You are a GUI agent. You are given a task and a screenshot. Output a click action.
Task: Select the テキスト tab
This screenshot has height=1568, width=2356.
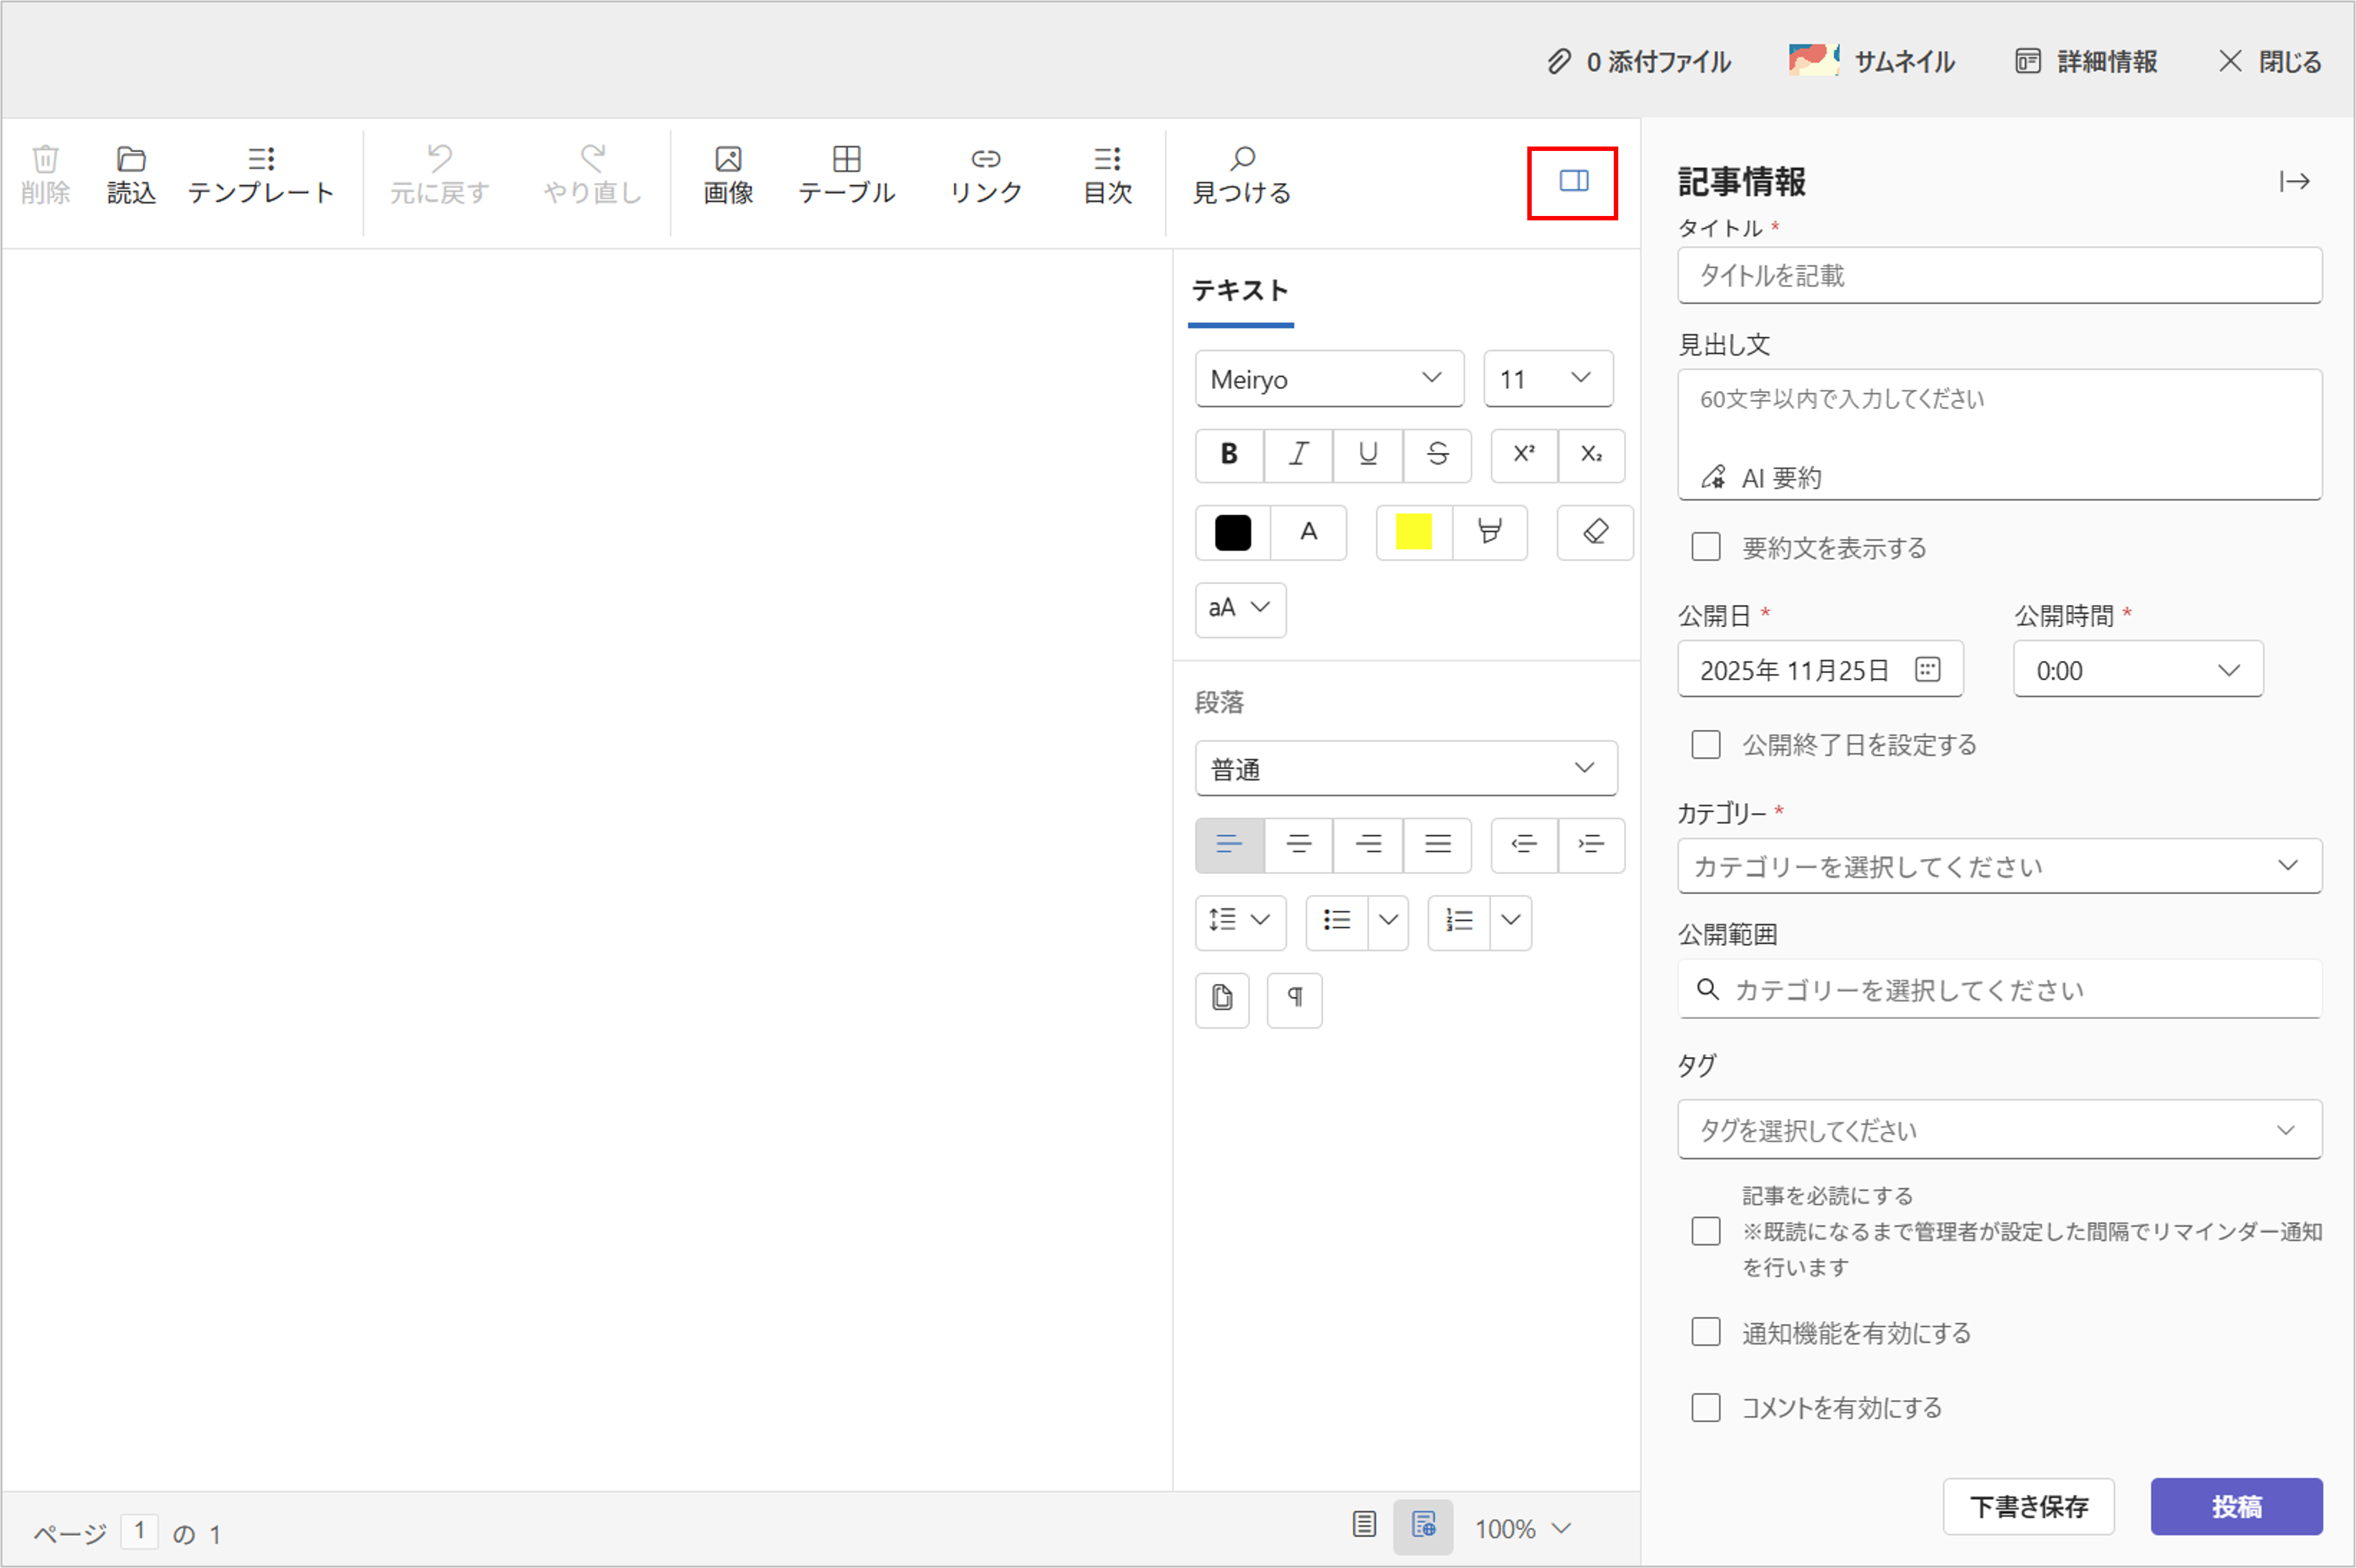pos(1240,291)
